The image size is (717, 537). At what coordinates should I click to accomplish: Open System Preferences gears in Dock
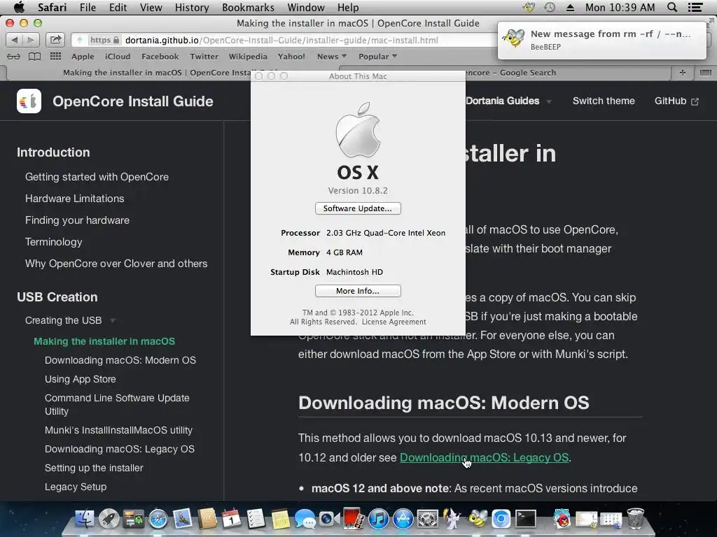tap(428, 519)
